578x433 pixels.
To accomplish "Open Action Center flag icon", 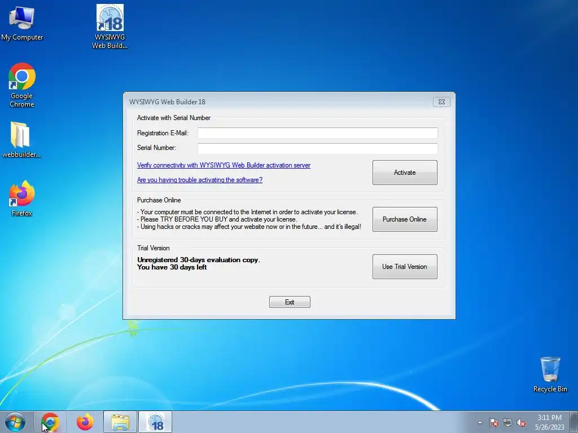I will coord(494,422).
